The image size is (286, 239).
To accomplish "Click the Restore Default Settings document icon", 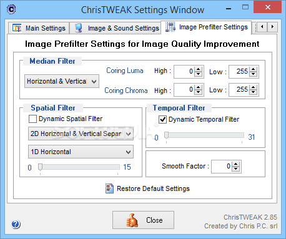I will click(109, 188).
